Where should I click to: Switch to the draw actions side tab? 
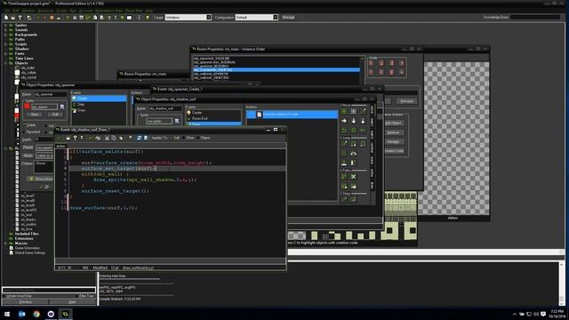tap(372, 185)
